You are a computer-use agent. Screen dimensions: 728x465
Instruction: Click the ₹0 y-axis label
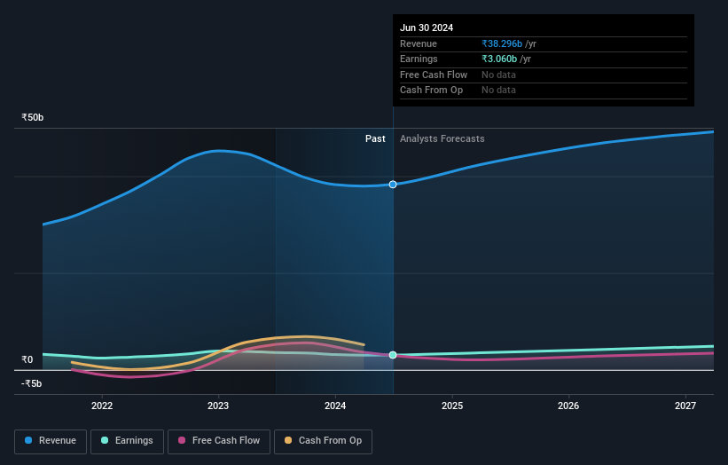coord(27,359)
